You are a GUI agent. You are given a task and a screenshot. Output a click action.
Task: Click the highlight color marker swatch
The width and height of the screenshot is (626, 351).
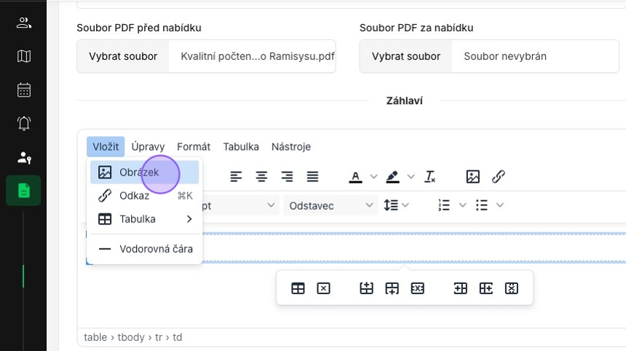393,176
